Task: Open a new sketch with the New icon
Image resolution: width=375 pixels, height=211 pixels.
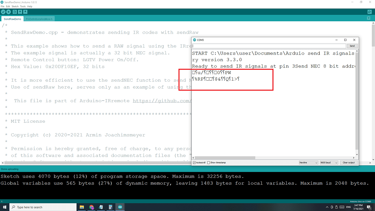Action: click(15, 11)
